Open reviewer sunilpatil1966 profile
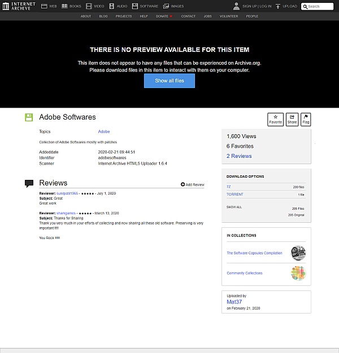Screen dimensions: 339x353 pos(67,193)
